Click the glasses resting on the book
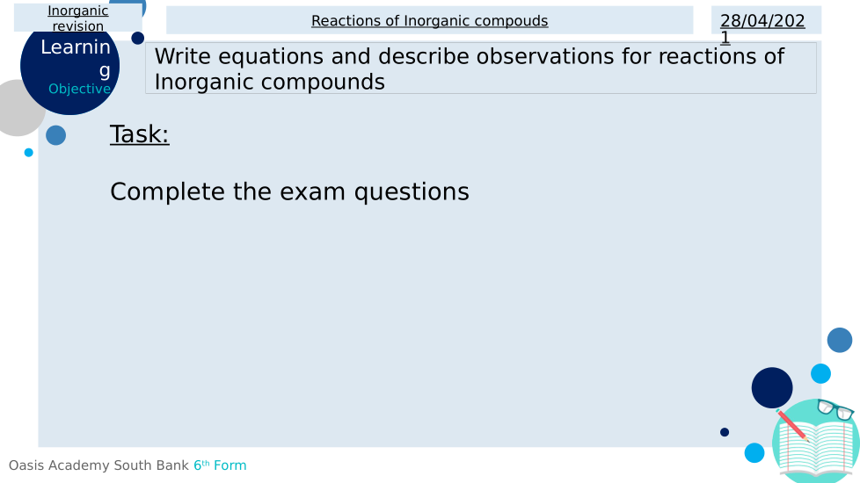 835,409
